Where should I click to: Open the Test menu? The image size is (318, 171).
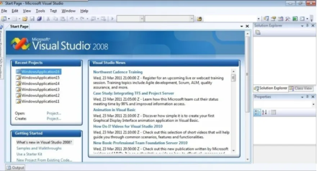(53, 11)
